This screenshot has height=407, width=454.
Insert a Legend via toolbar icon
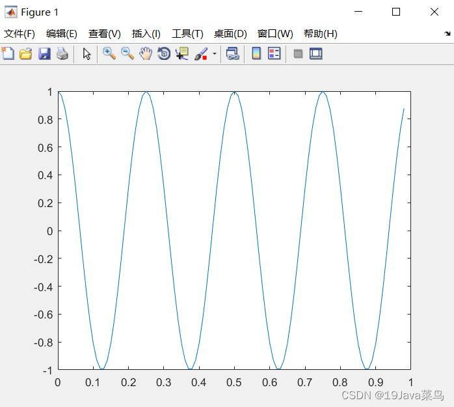coord(274,53)
